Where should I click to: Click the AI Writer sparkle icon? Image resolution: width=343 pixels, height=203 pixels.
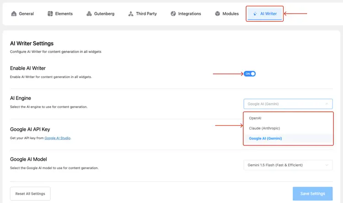255,14
